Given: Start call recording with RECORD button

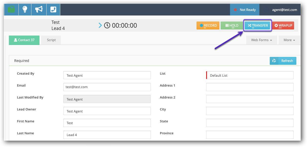Looking at the screenshot, I should coord(208,25).
